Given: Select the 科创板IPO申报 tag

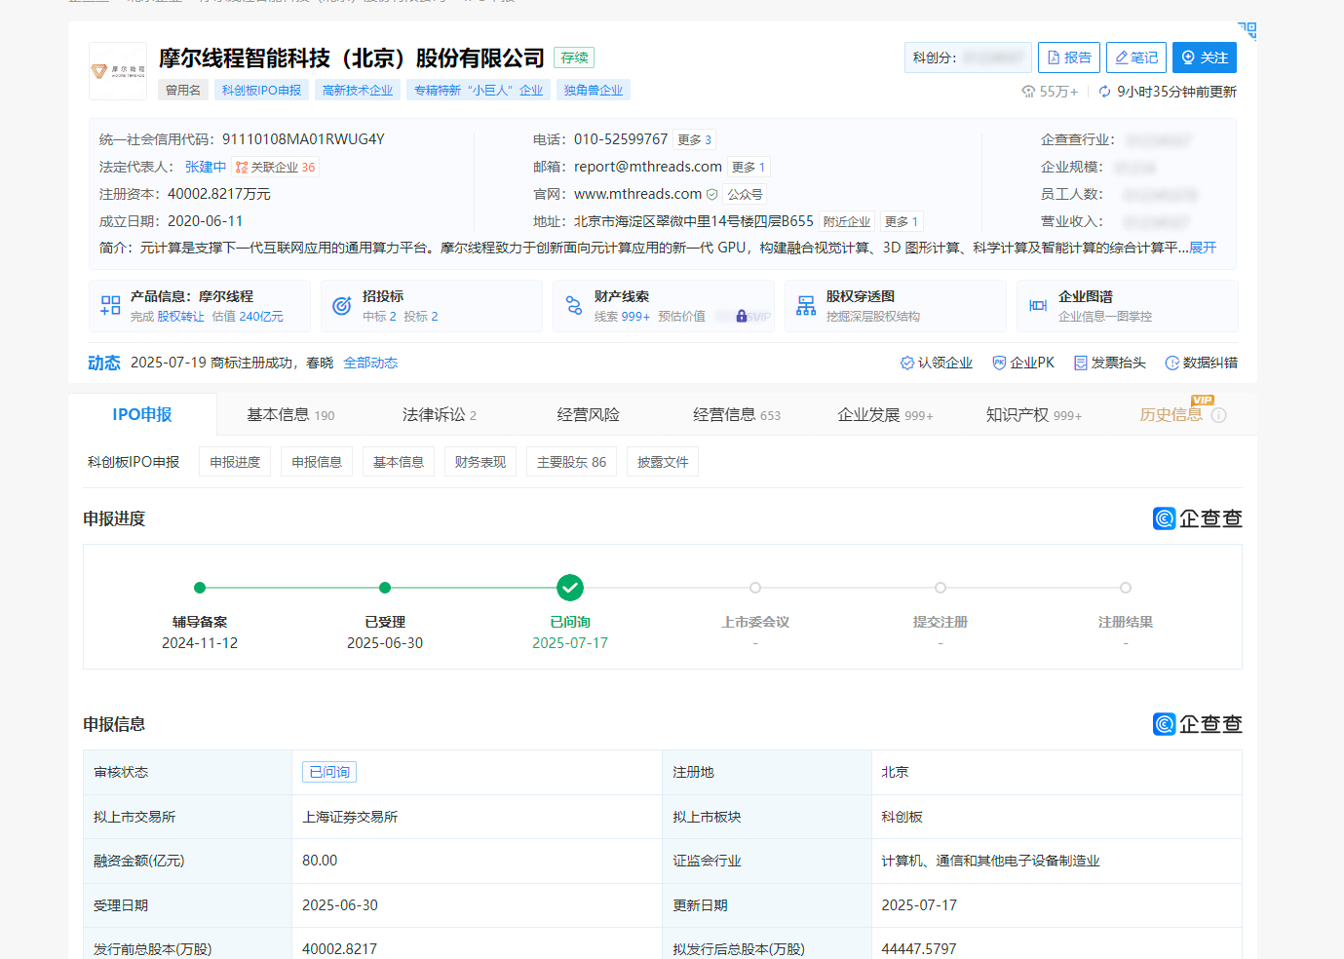Looking at the screenshot, I should click(x=261, y=90).
